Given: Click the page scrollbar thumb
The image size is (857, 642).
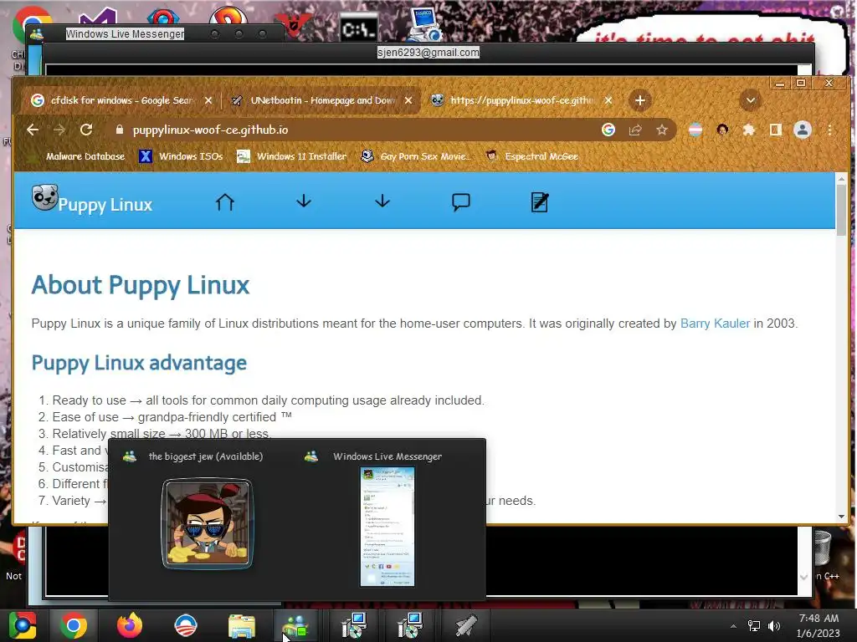Looking at the screenshot, I should coord(841,210).
